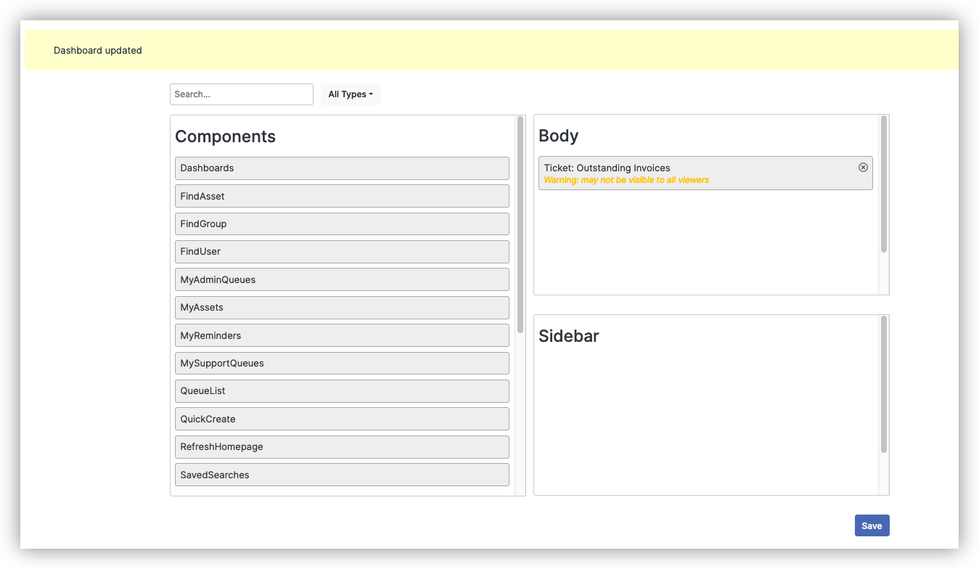
Task: Select the QuickCreate component
Action: tap(341, 419)
